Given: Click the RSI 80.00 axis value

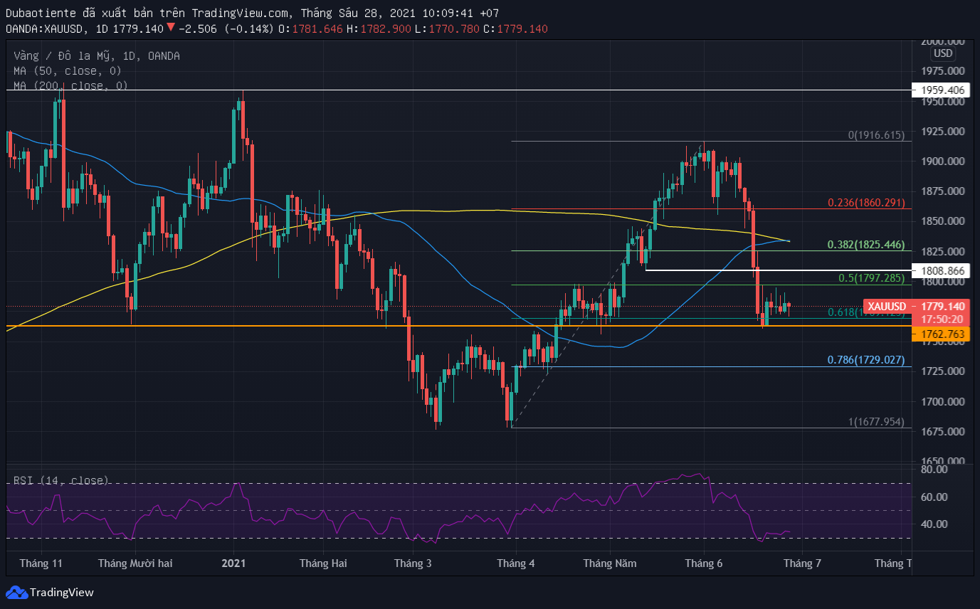Looking at the screenshot, I should tap(933, 470).
